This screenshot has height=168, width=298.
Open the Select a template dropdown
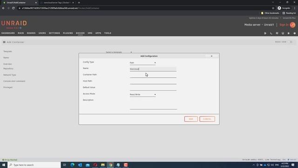119,52
